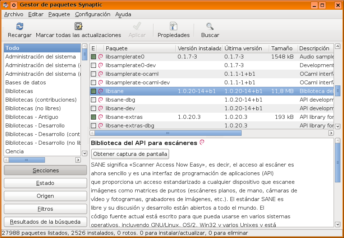Screen dimensions: 344x238
Task: Click Obtener captura de pantalla button
Action: pyautogui.click(x=130, y=154)
